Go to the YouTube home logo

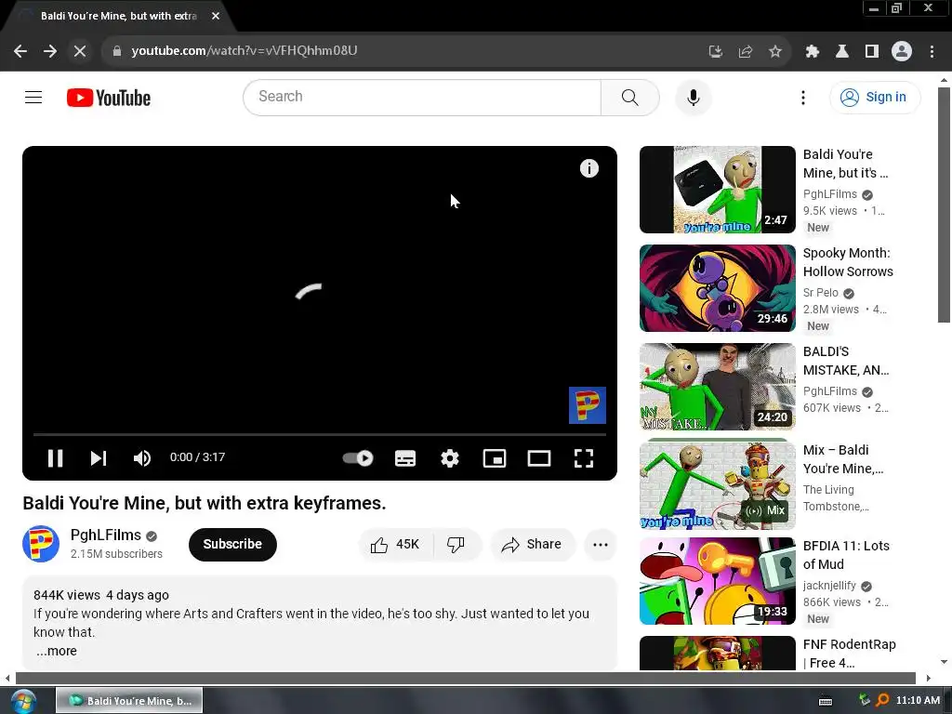coord(109,98)
